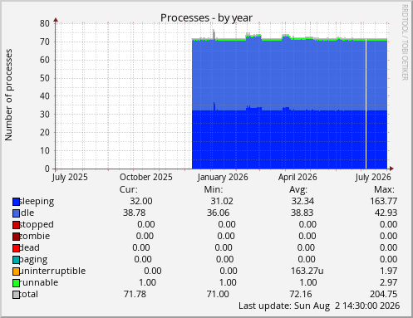
Task: Click the 80 y-axis tick label
Action: (x=45, y=23)
